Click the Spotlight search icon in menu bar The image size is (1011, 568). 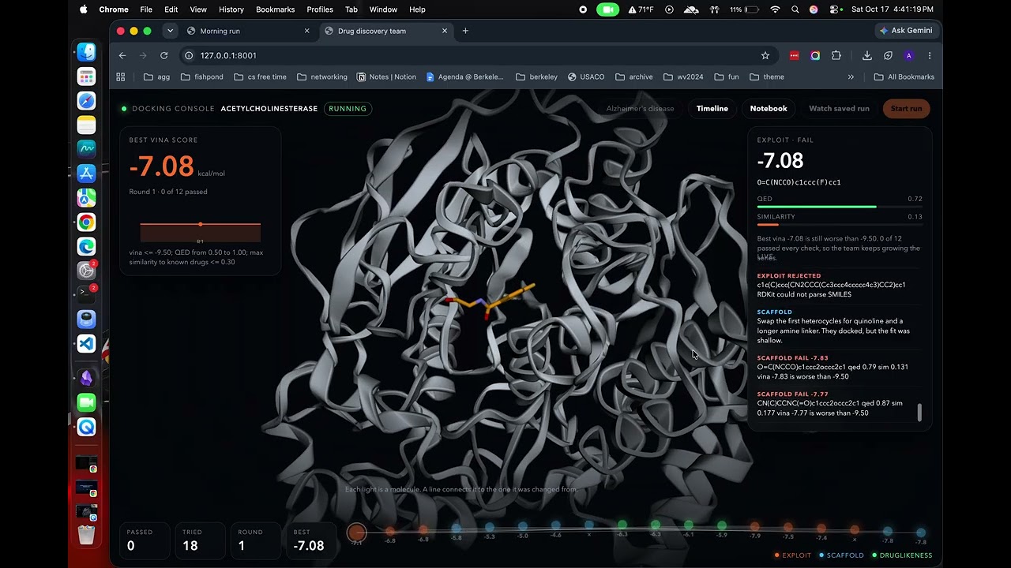coord(795,9)
